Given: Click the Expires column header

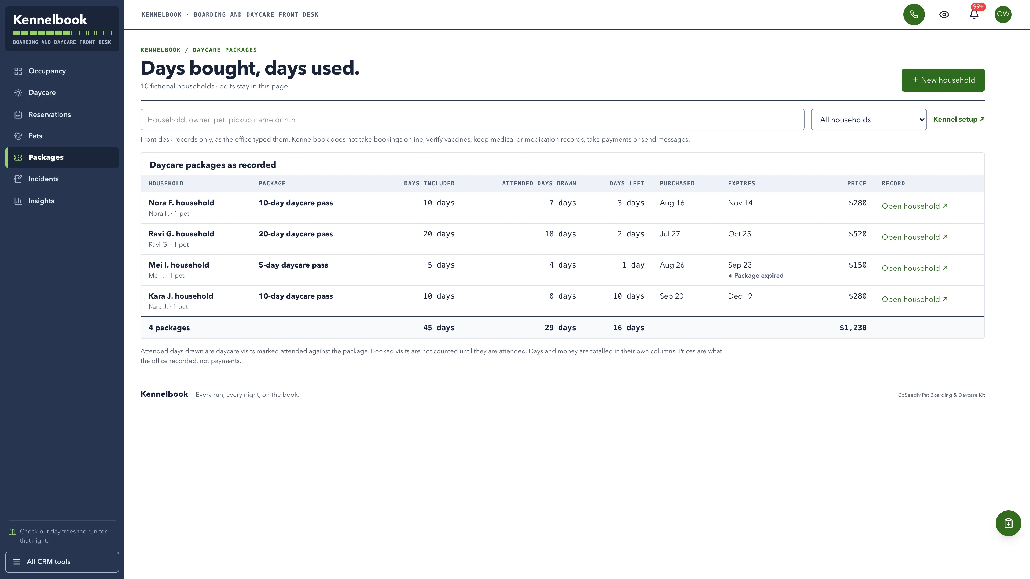Looking at the screenshot, I should tap(741, 183).
